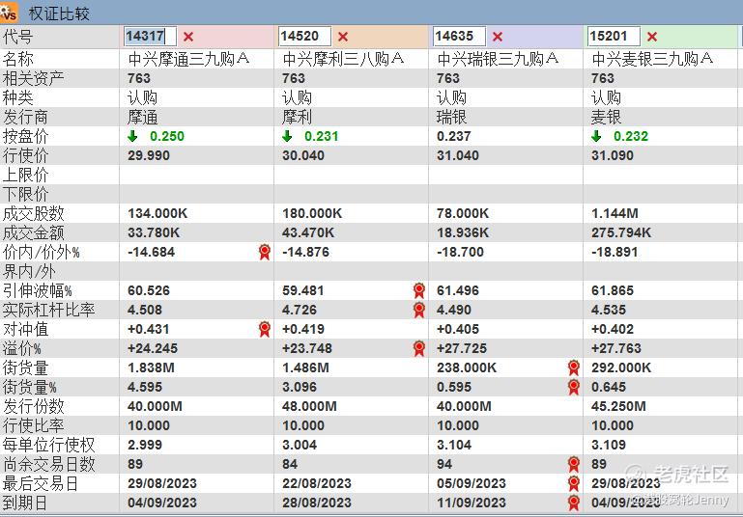743x517 pixels.
Task: Click green down arrow beside 0.231
Action: [x=287, y=136]
